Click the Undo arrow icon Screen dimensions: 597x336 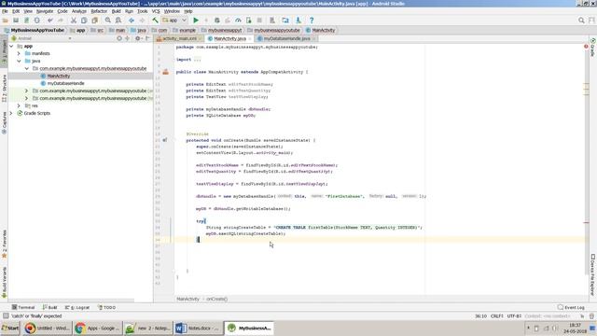click(x=49, y=21)
